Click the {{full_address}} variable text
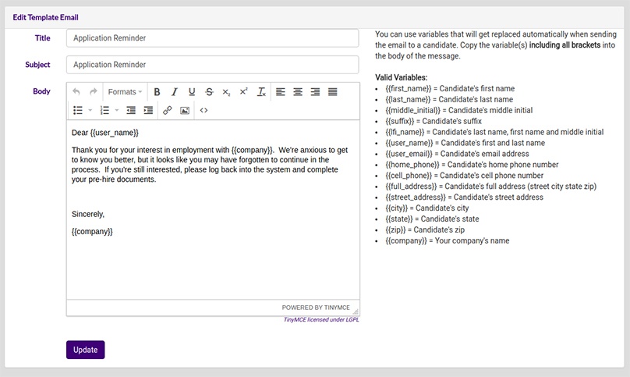Viewport: 630px width, 377px height. tap(411, 187)
